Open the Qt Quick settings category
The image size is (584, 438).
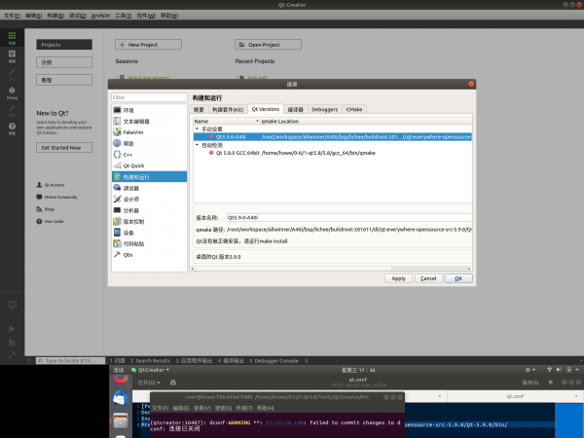[x=132, y=165]
